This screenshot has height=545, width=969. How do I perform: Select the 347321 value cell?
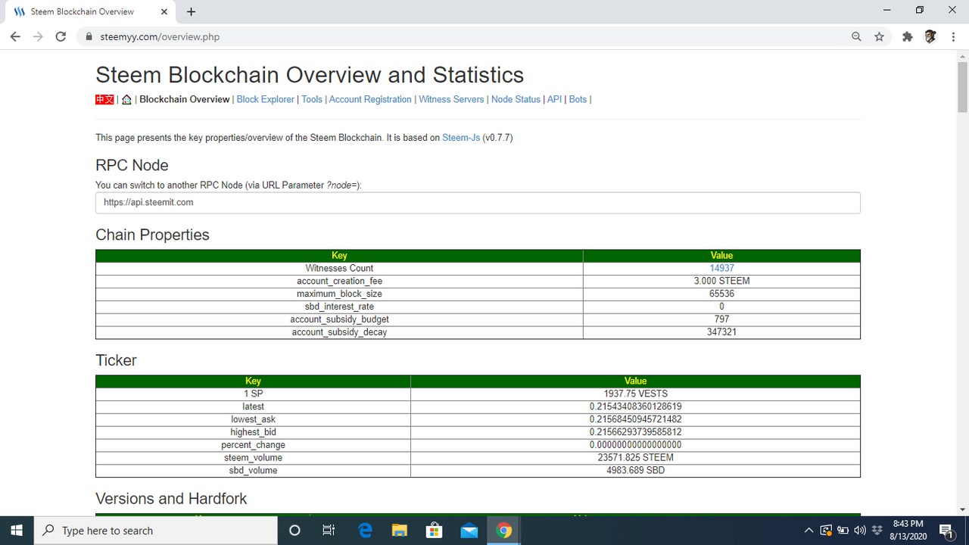tap(721, 332)
